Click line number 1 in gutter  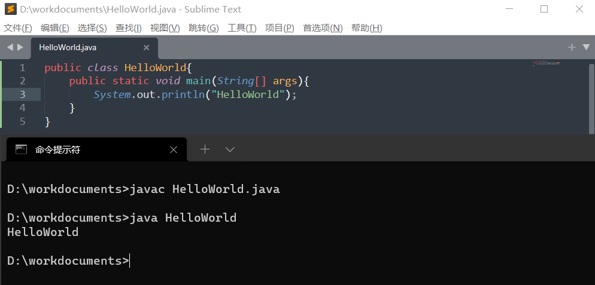22,68
